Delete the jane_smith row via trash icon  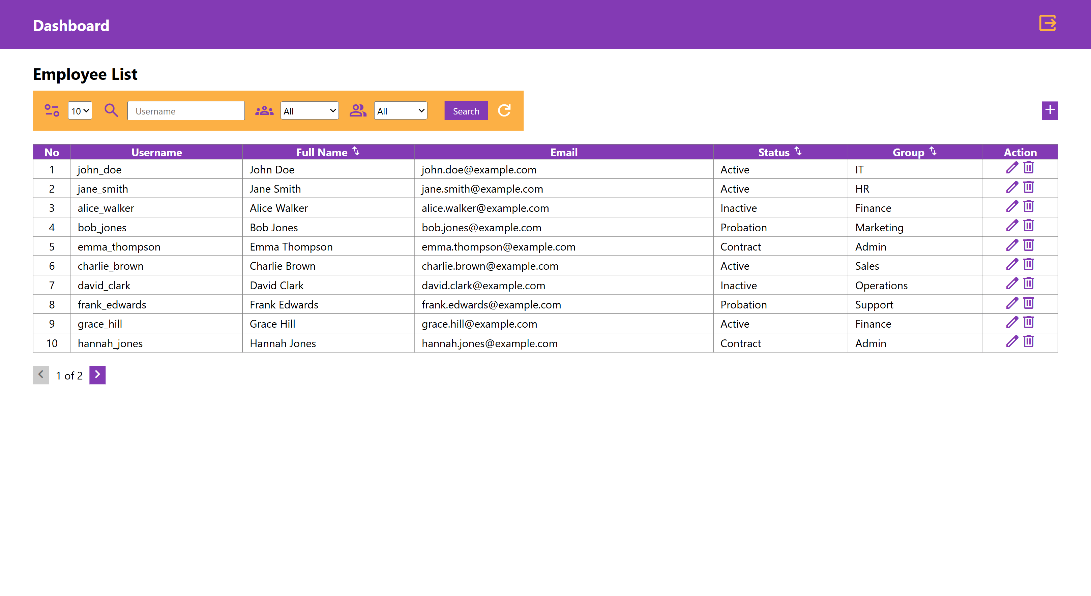point(1028,187)
